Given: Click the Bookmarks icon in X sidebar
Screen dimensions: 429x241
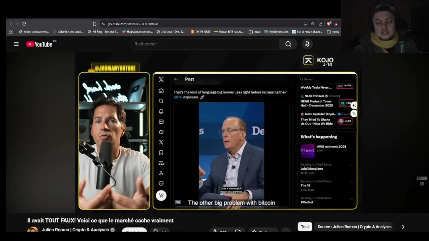Looking at the screenshot, I should coord(161,153).
